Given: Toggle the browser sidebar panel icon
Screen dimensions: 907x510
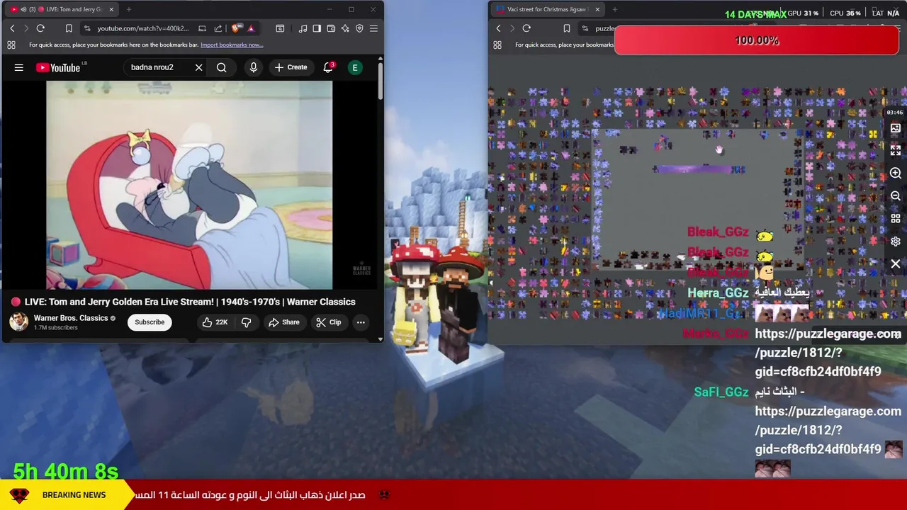Looking at the screenshot, I should click(x=317, y=28).
